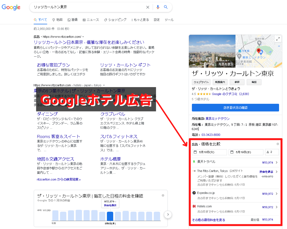287x229 pixels.
Task: Click the red map pin on the map
Action: click(x=258, y=51)
